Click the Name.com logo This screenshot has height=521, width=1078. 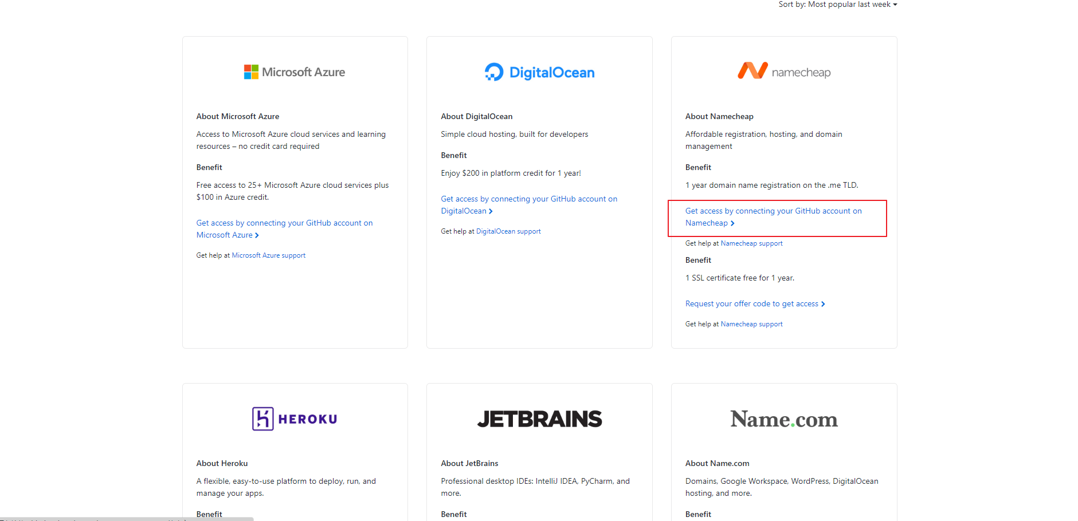point(784,419)
